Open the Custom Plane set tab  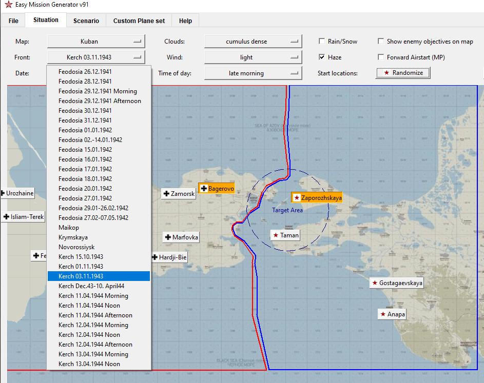(x=139, y=21)
